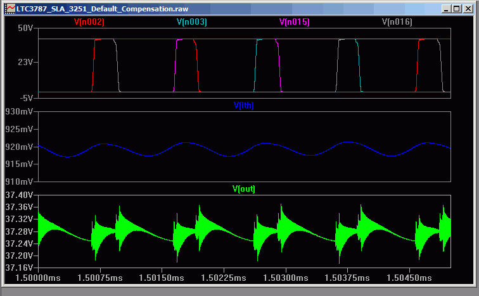Click the blue V(ith) trace label
This screenshot has width=479, height=296.
(243, 106)
